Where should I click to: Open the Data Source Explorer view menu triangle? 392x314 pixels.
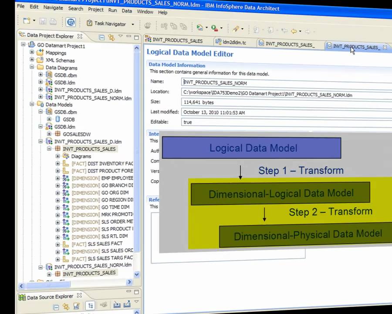point(136,301)
